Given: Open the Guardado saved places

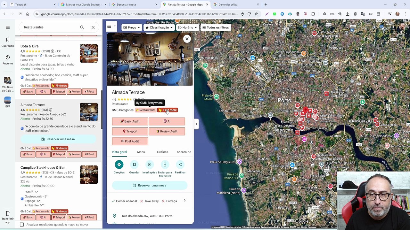Looking at the screenshot, I should pyautogui.click(x=8, y=42).
